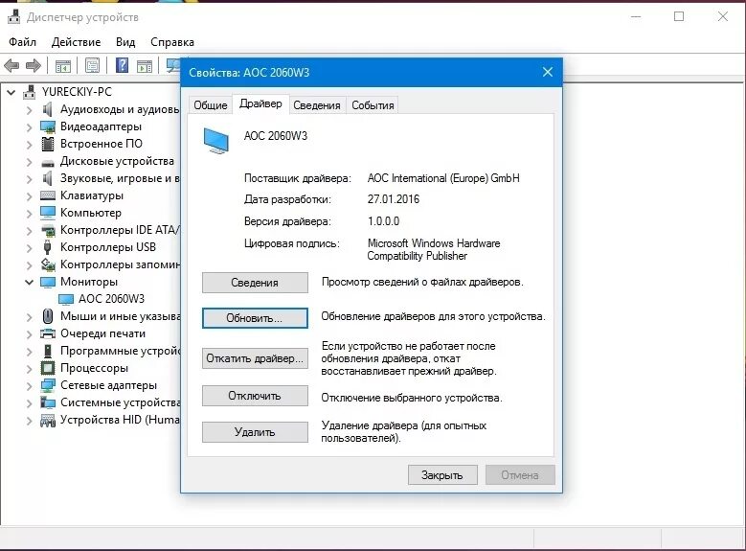Open the Действие menu
Image resolution: width=746 pixels, height=551 pixels.
click(x=76, y=42)
